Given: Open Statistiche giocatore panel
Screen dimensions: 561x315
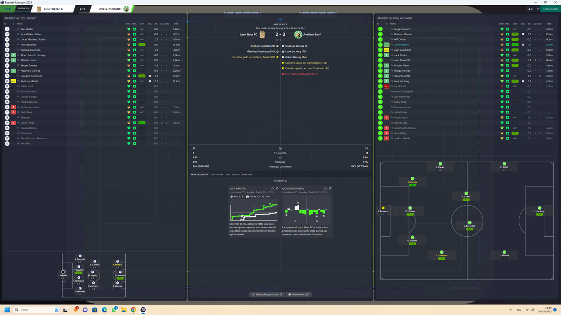Looking at the screenshot, I should [266, 294].
